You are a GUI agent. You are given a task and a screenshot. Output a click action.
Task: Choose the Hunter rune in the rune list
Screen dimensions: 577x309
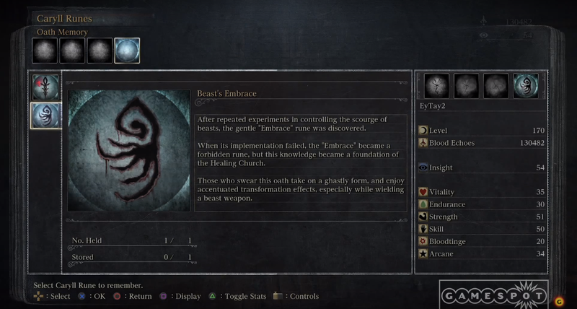tap(45, 87)
